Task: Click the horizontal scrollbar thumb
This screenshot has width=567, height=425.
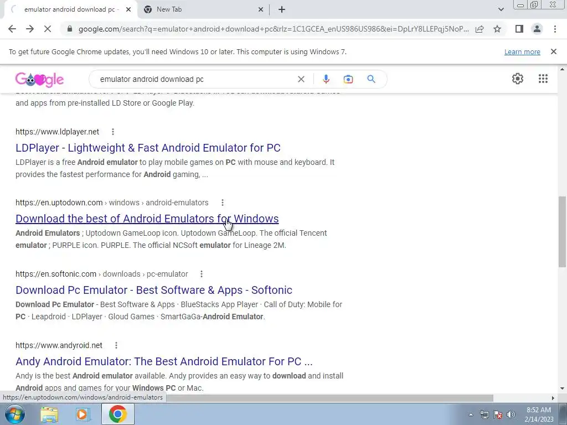Action: coord(330,398)
